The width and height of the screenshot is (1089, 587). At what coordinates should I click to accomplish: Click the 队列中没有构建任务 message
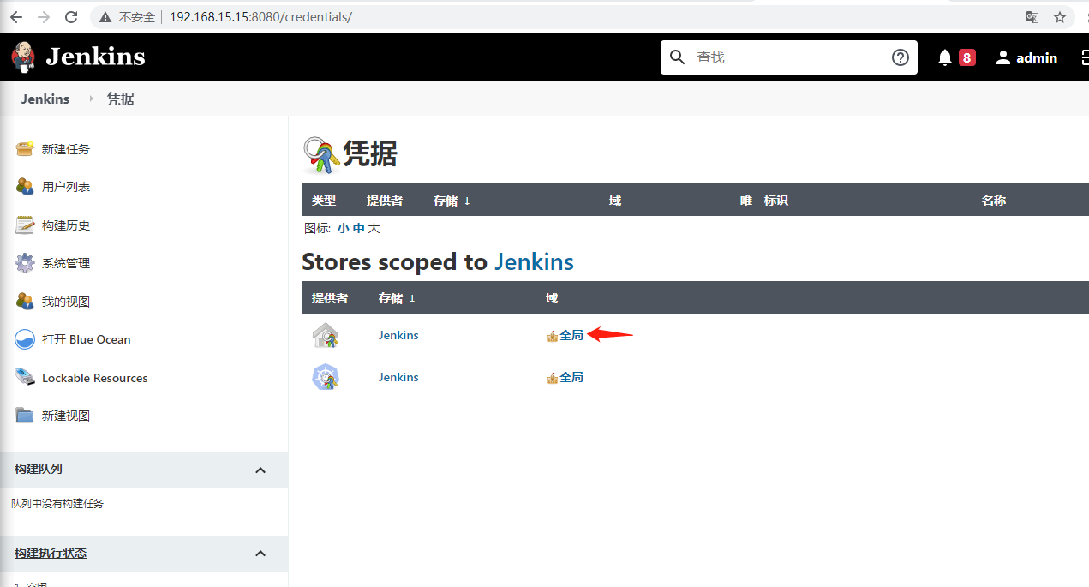(57, 504)
